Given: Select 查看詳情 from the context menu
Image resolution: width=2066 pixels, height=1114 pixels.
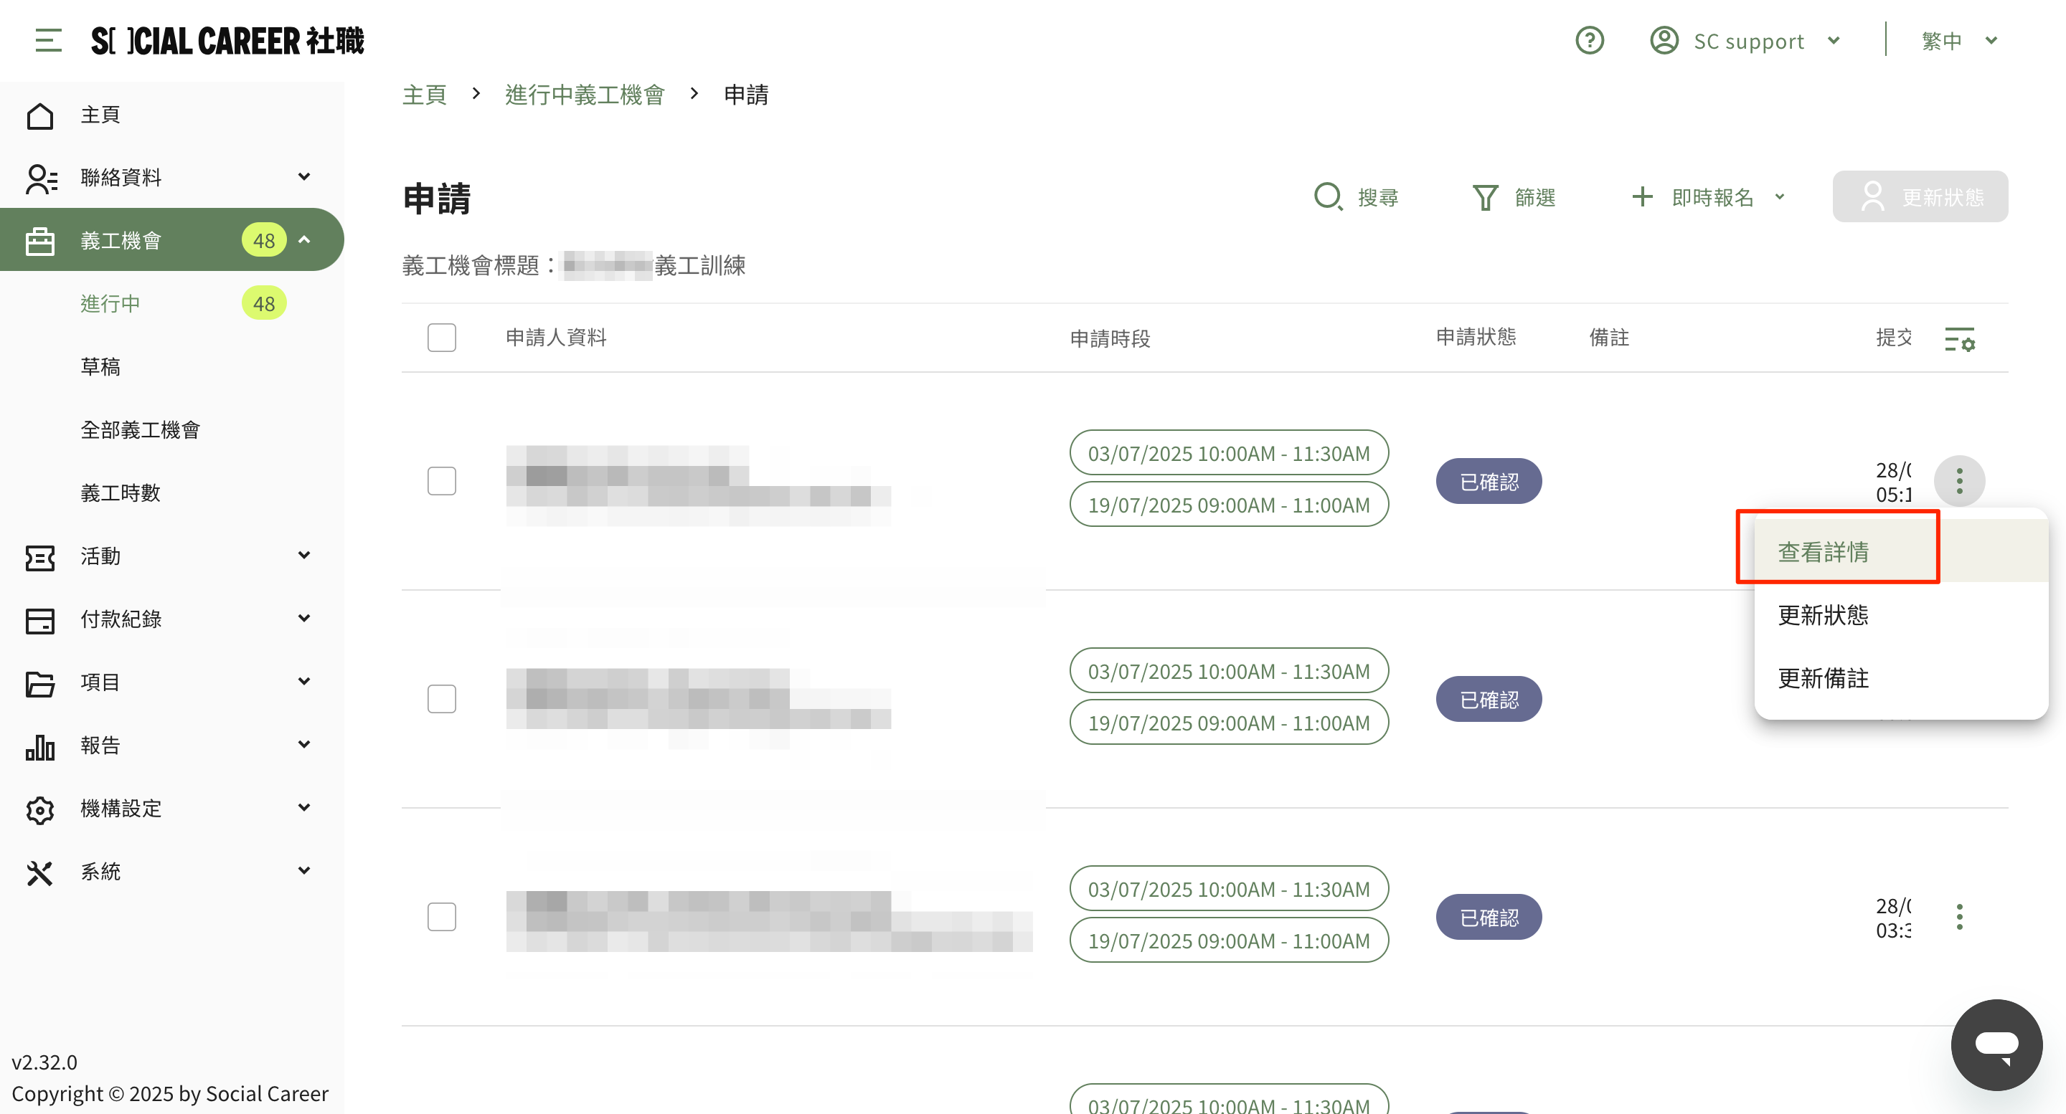Looking at the screenshot, I should (x=1823, y=551).
